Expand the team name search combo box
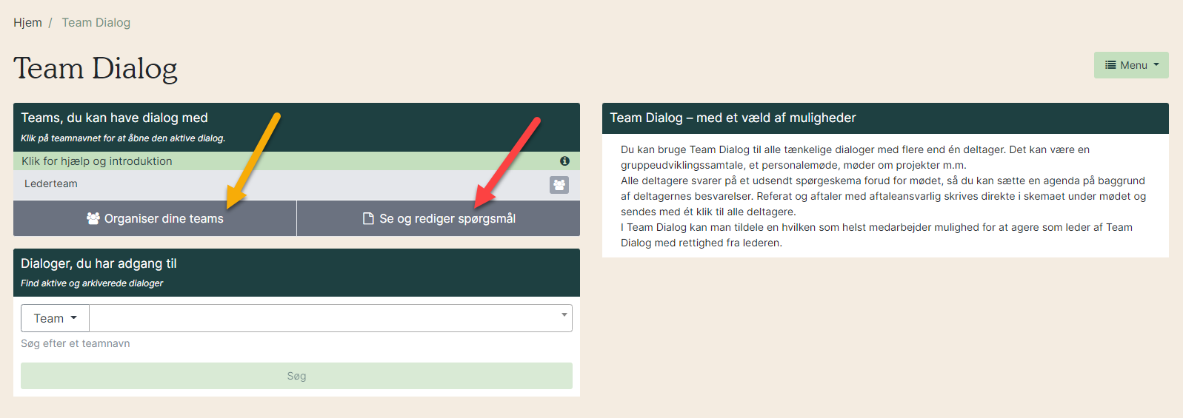The width and height of the screenshot is (1183, 418). pos(564,315)
